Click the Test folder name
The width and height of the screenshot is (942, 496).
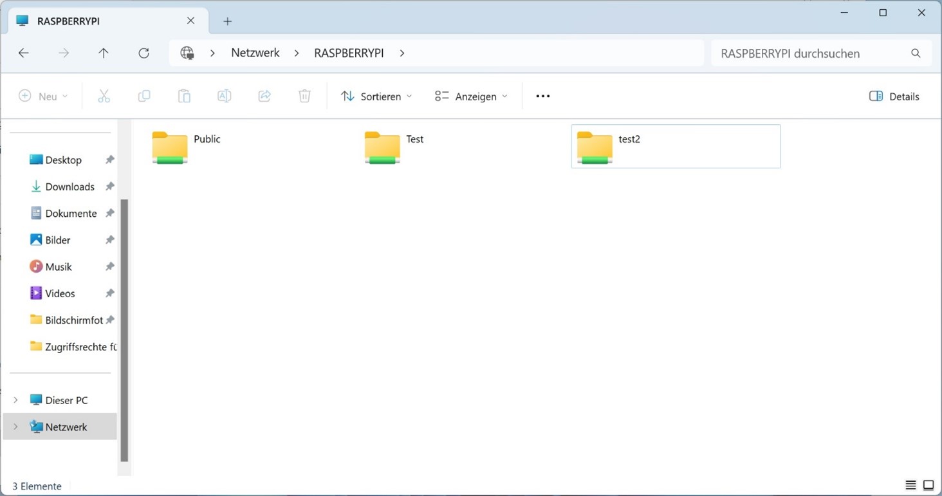pyautogui.click(x=415, y=139)
